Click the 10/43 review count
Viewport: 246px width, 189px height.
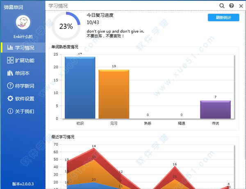93,23
